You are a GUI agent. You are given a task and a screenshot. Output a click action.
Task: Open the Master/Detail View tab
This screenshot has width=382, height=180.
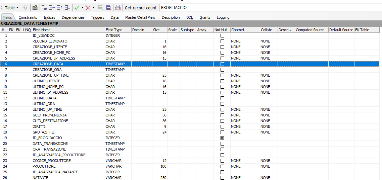[140, 17]
